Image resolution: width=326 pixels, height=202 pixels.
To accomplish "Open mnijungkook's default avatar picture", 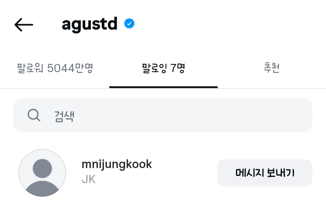I will click(42, 173).
